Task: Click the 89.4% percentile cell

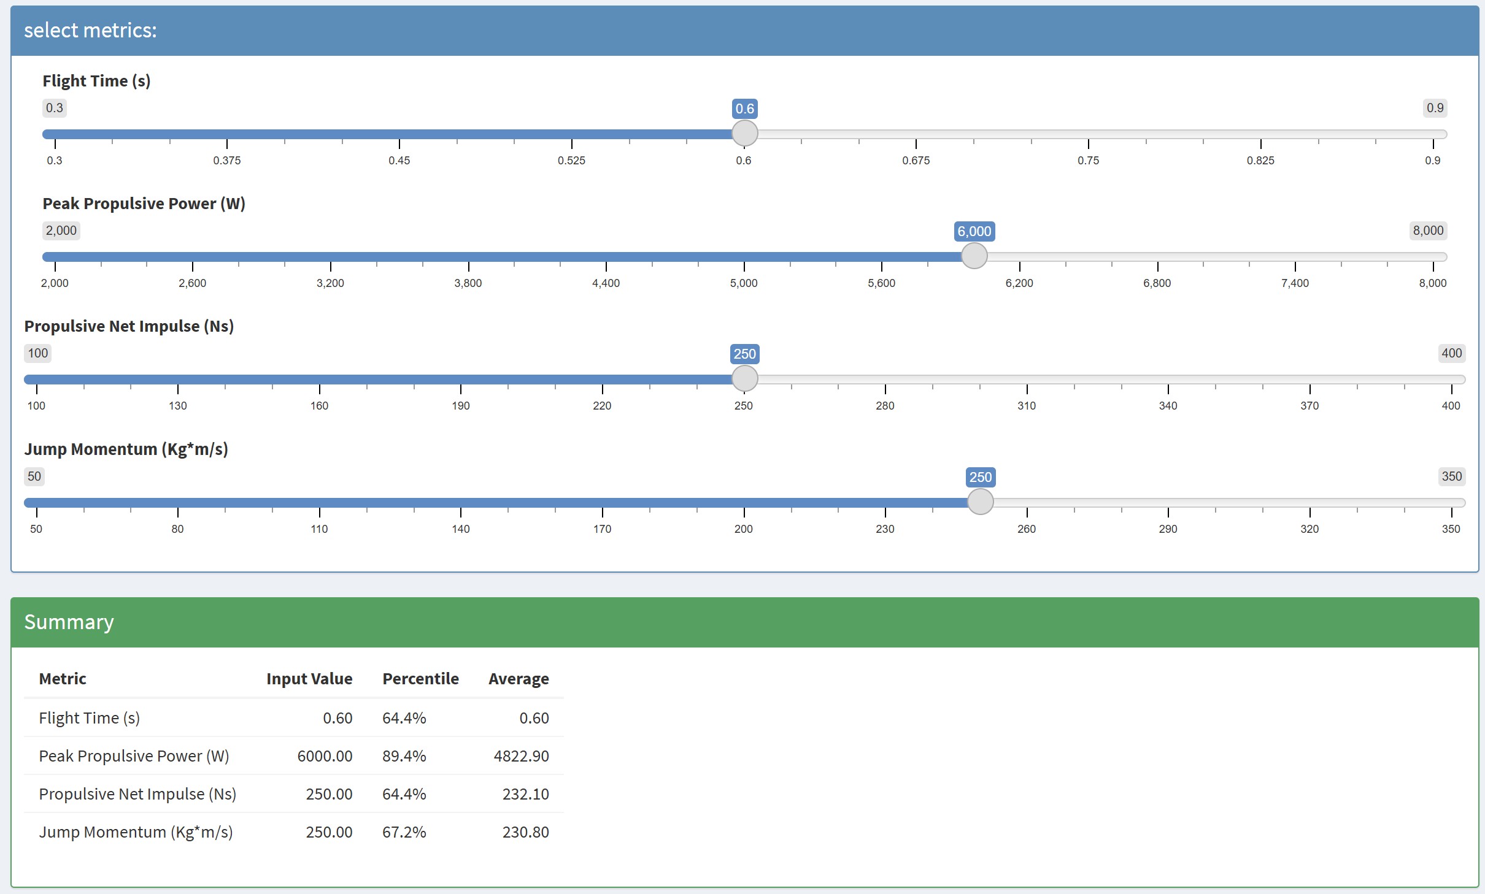Action: click(x=404, y=756)
